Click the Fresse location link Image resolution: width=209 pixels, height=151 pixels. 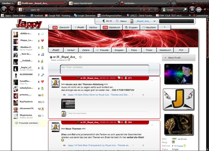180,146
